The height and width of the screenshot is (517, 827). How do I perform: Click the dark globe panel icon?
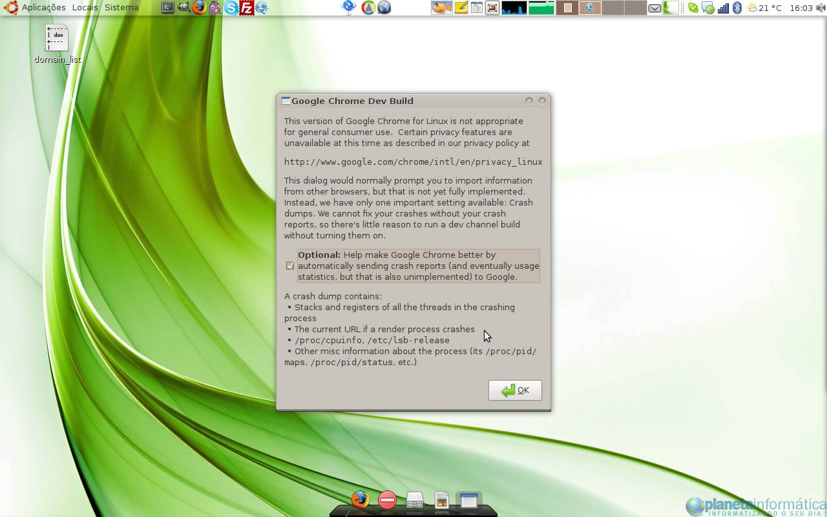point(384,8)
